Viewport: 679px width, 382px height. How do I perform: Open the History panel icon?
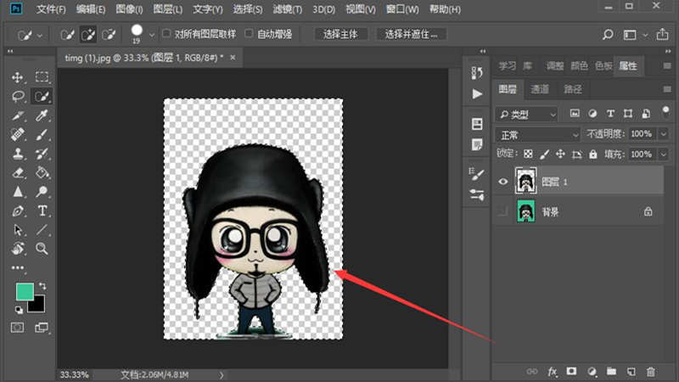tap(477, 72)
